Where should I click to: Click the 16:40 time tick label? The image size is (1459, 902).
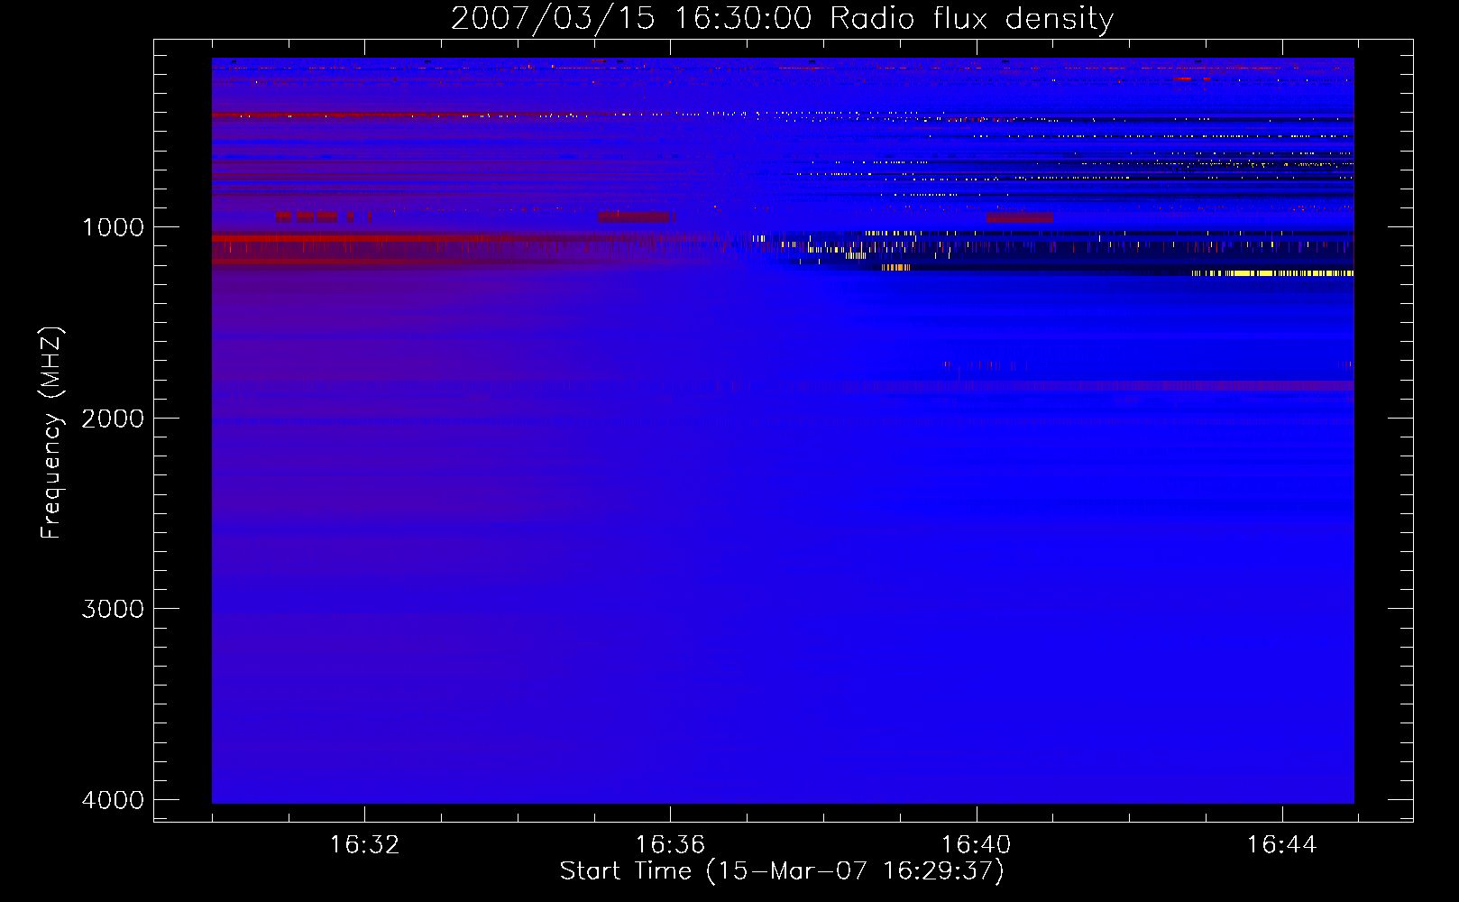(976, 845)
